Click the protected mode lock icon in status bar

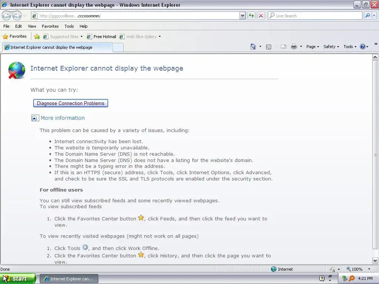(333, 269)
